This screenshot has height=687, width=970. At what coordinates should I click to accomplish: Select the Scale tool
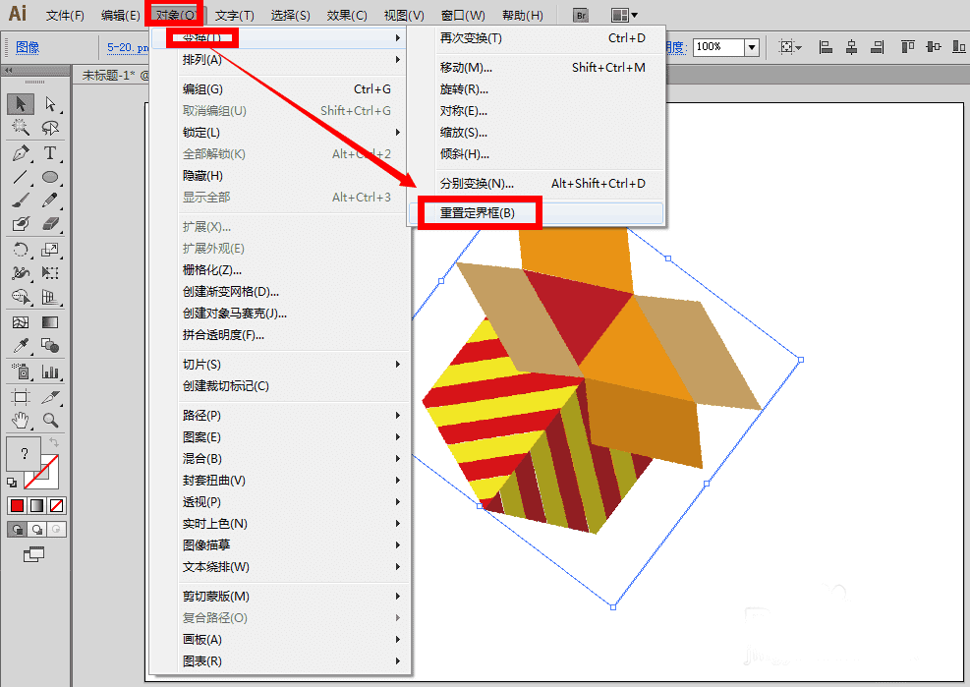(x=50, y=250)
